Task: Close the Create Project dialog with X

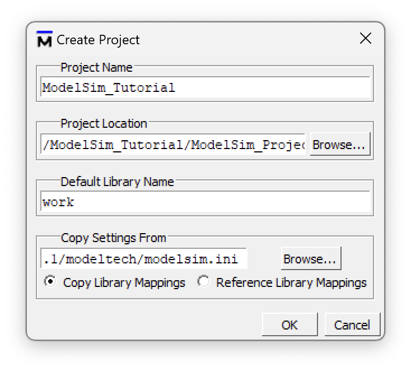Action: pos(366,39)
